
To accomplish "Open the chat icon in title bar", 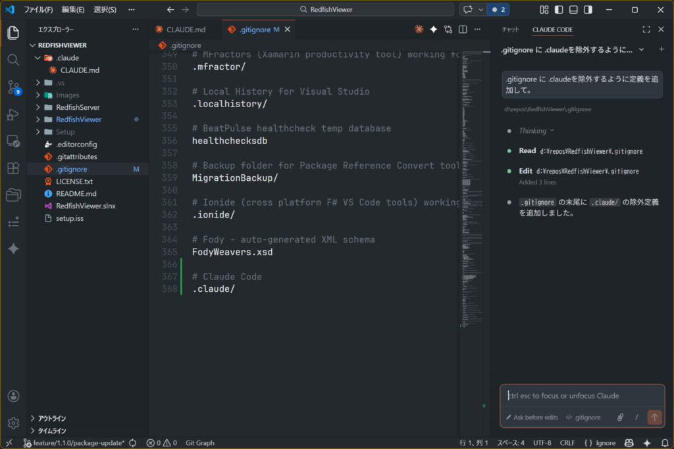I will pos(468,9).
